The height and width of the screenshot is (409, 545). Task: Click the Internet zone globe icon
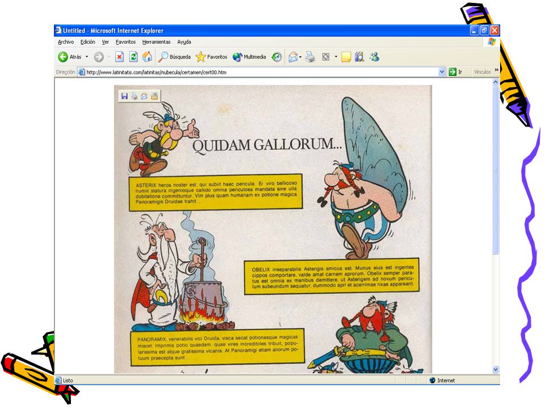(433, 381)
